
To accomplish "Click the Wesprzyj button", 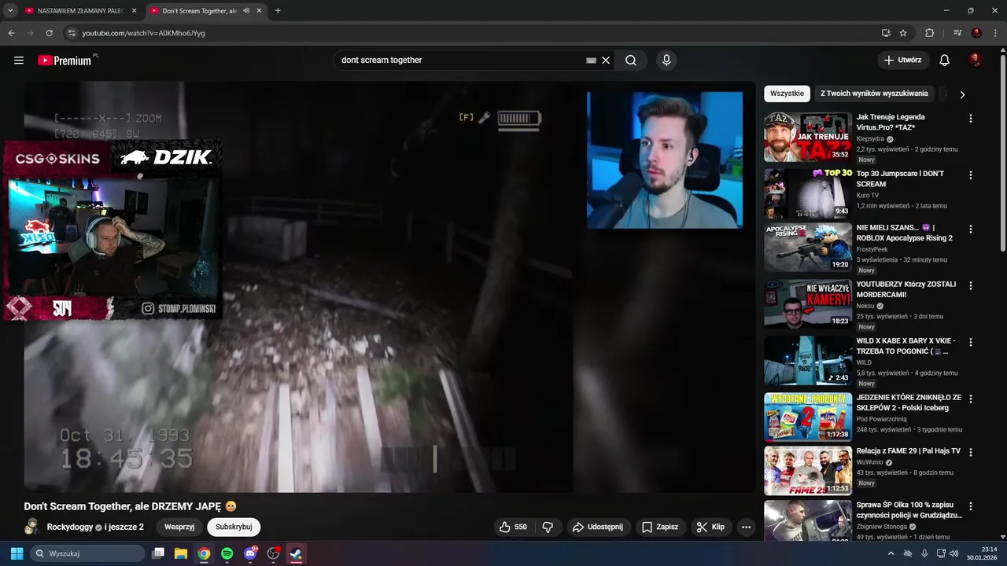I will pos(179,527).
